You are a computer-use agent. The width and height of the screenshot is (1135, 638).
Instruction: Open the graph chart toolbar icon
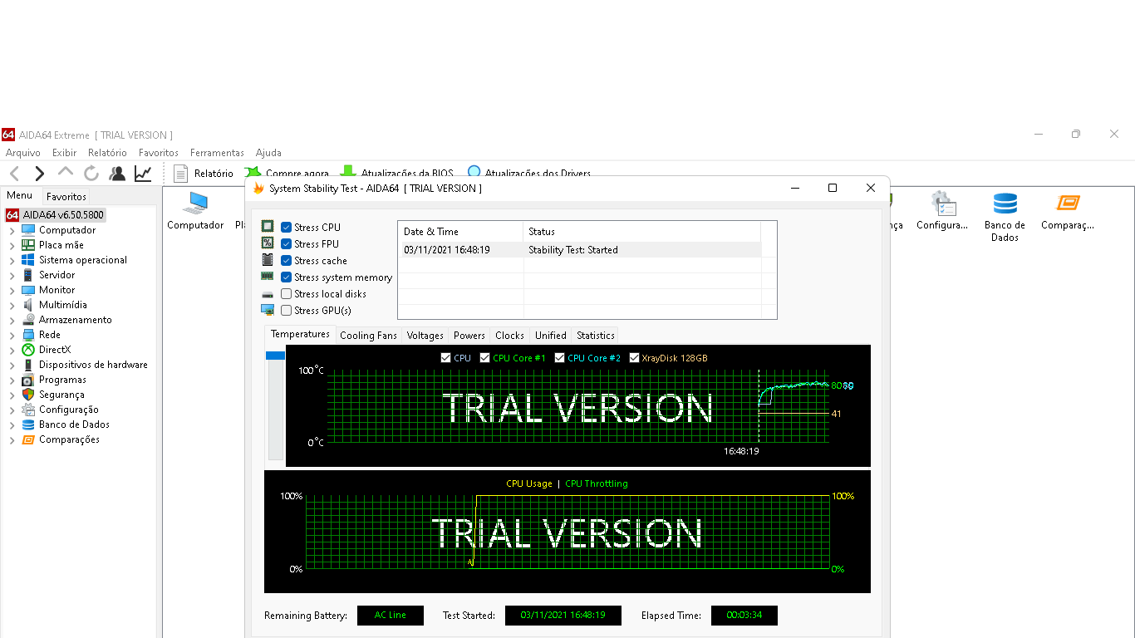coord(143,174)
